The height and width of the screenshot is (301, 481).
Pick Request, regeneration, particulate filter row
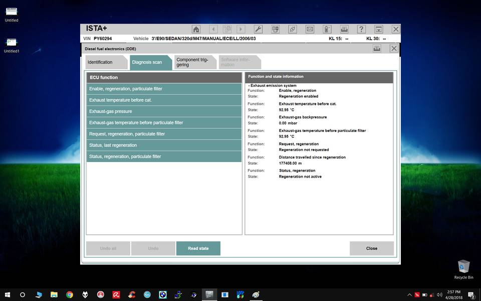[164, 134]
